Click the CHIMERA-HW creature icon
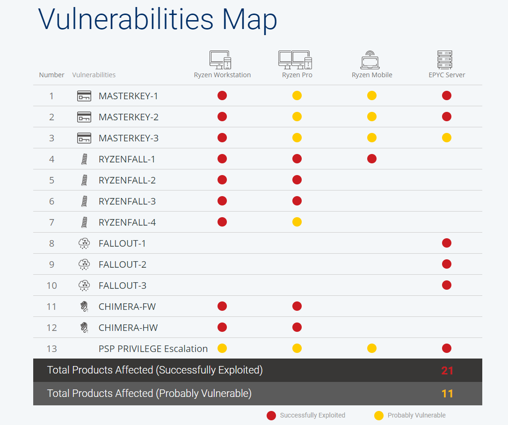 (x=84, y=328)
